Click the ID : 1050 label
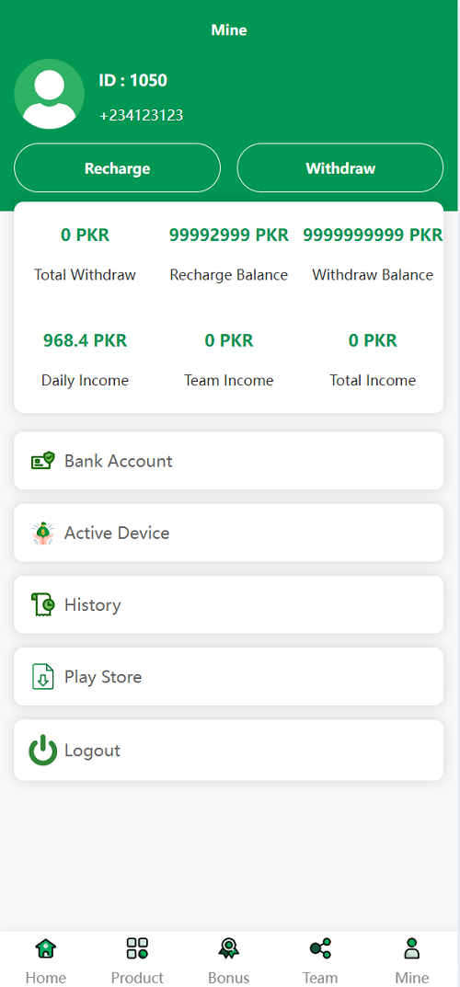460x987 pixels. (132, 81)
